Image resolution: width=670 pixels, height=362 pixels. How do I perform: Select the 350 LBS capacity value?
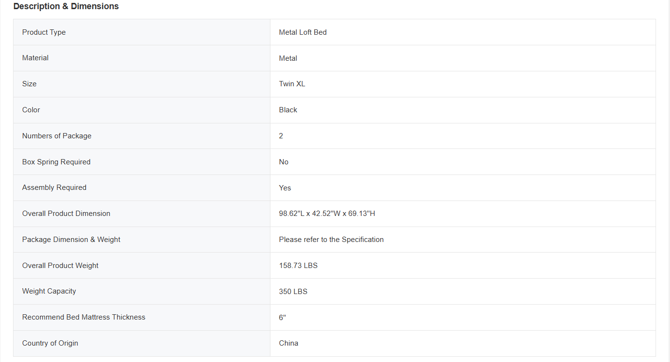pos(293,292)
